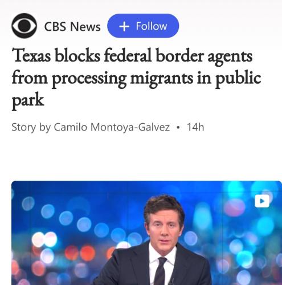Click the anchor's face in the video

point(164,228)
